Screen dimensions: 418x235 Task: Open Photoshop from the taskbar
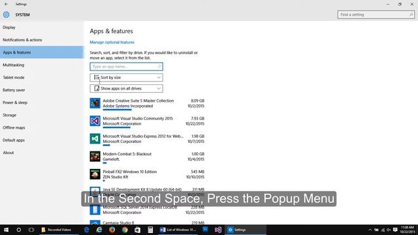205,230
